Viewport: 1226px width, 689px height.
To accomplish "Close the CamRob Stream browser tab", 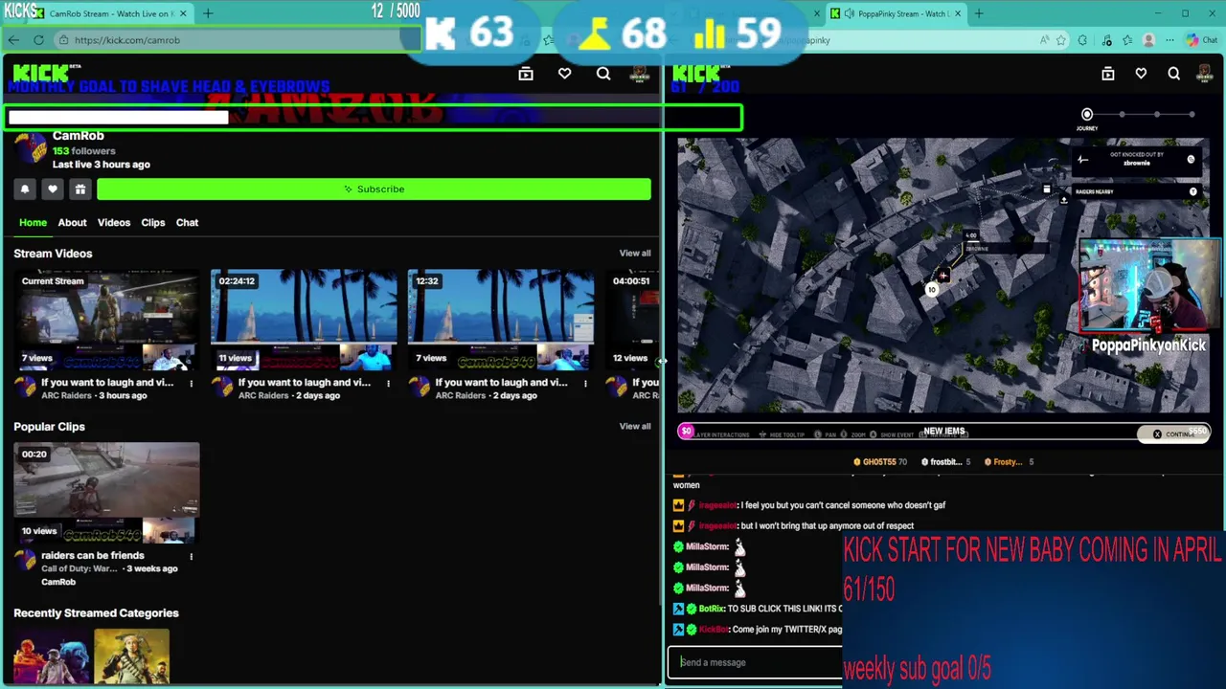I will 183,13.
